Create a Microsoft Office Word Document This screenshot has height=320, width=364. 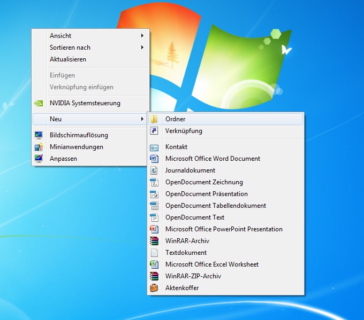click(x=226, y=159)
